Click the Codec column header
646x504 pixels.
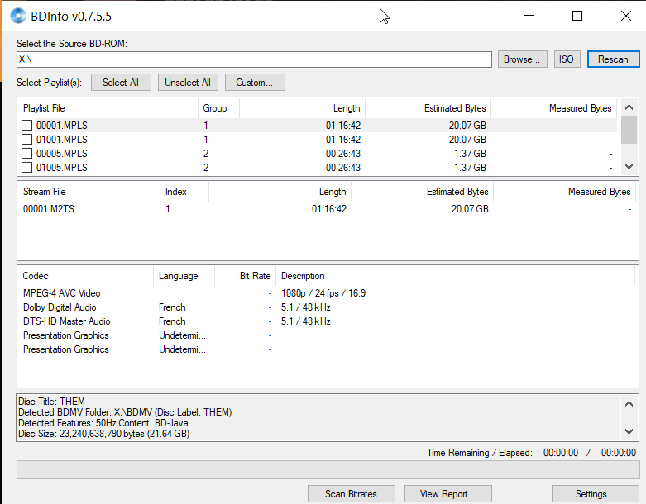[85, 276]
